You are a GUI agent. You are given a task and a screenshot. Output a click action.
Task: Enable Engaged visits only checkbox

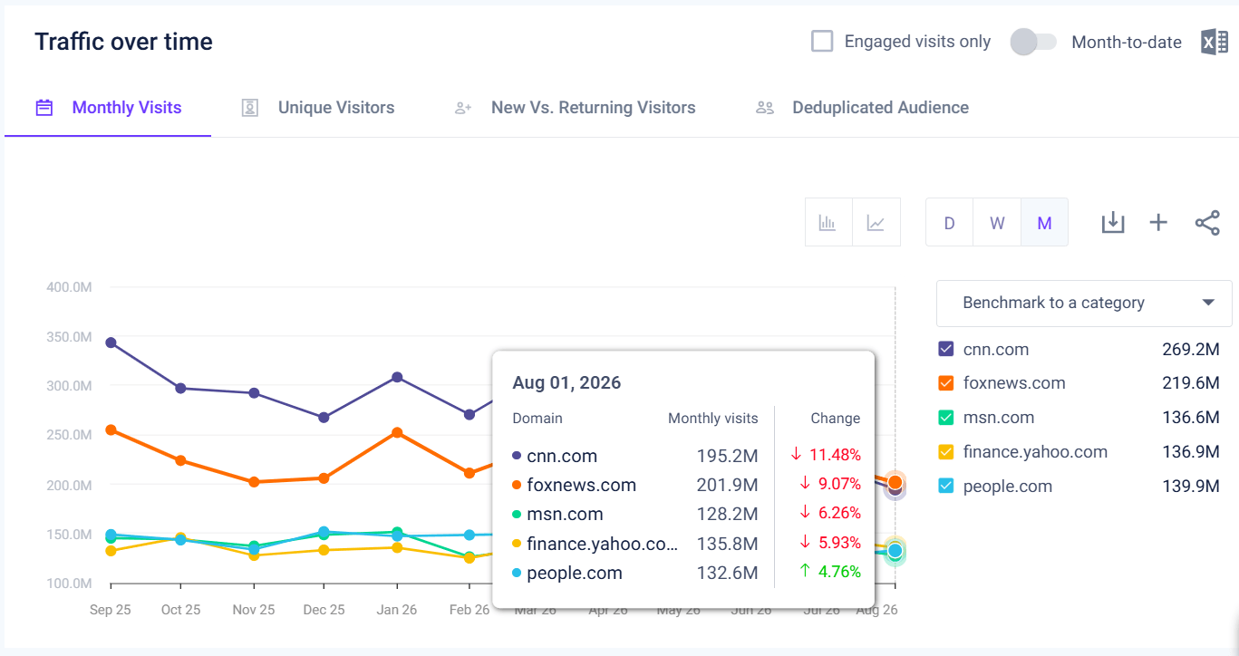click(x=822, y=42)
